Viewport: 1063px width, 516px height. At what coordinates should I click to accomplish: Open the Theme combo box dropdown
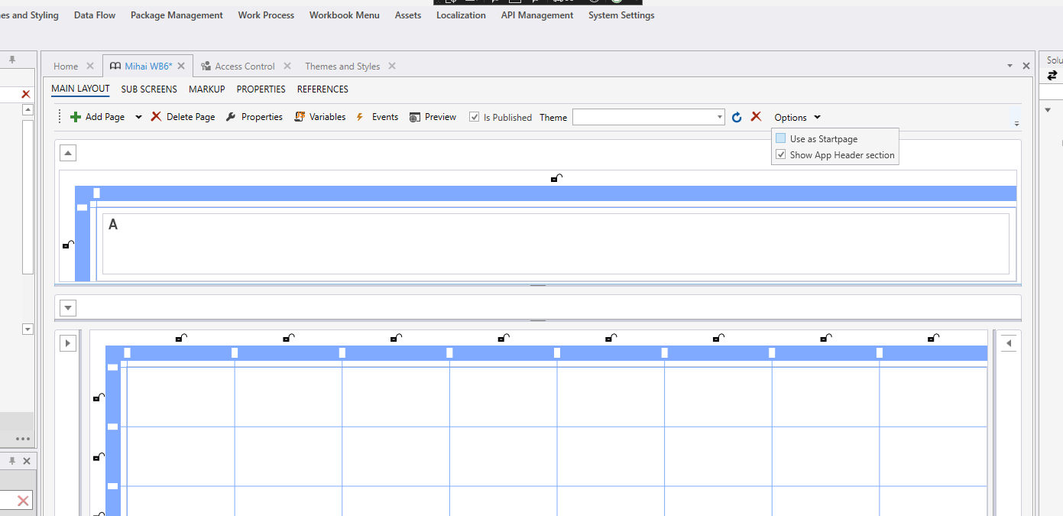click(720, 117)
